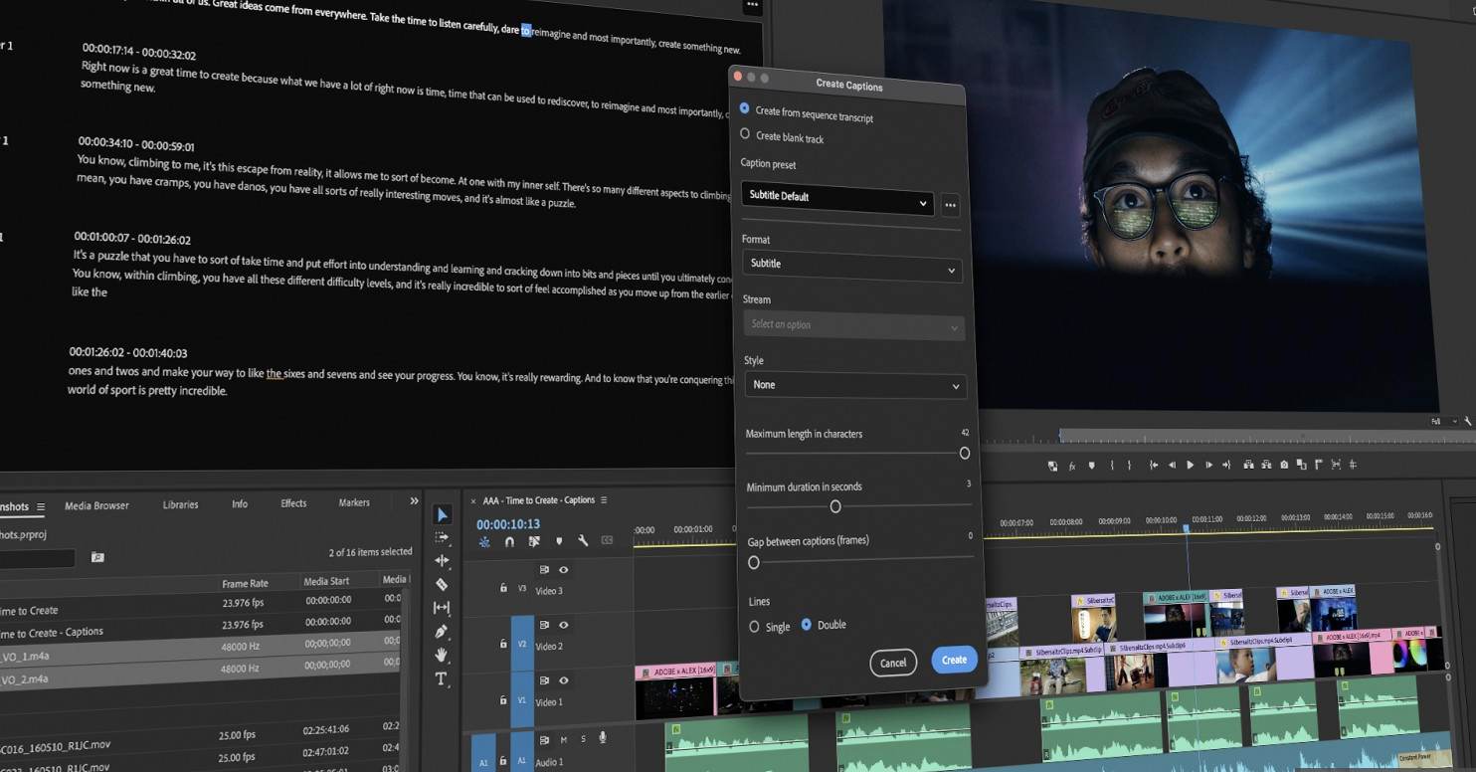The height and width of the screenshot is (772, 1476).
Task: Choose Single lines radio option
Action: [x=754, y=627]
